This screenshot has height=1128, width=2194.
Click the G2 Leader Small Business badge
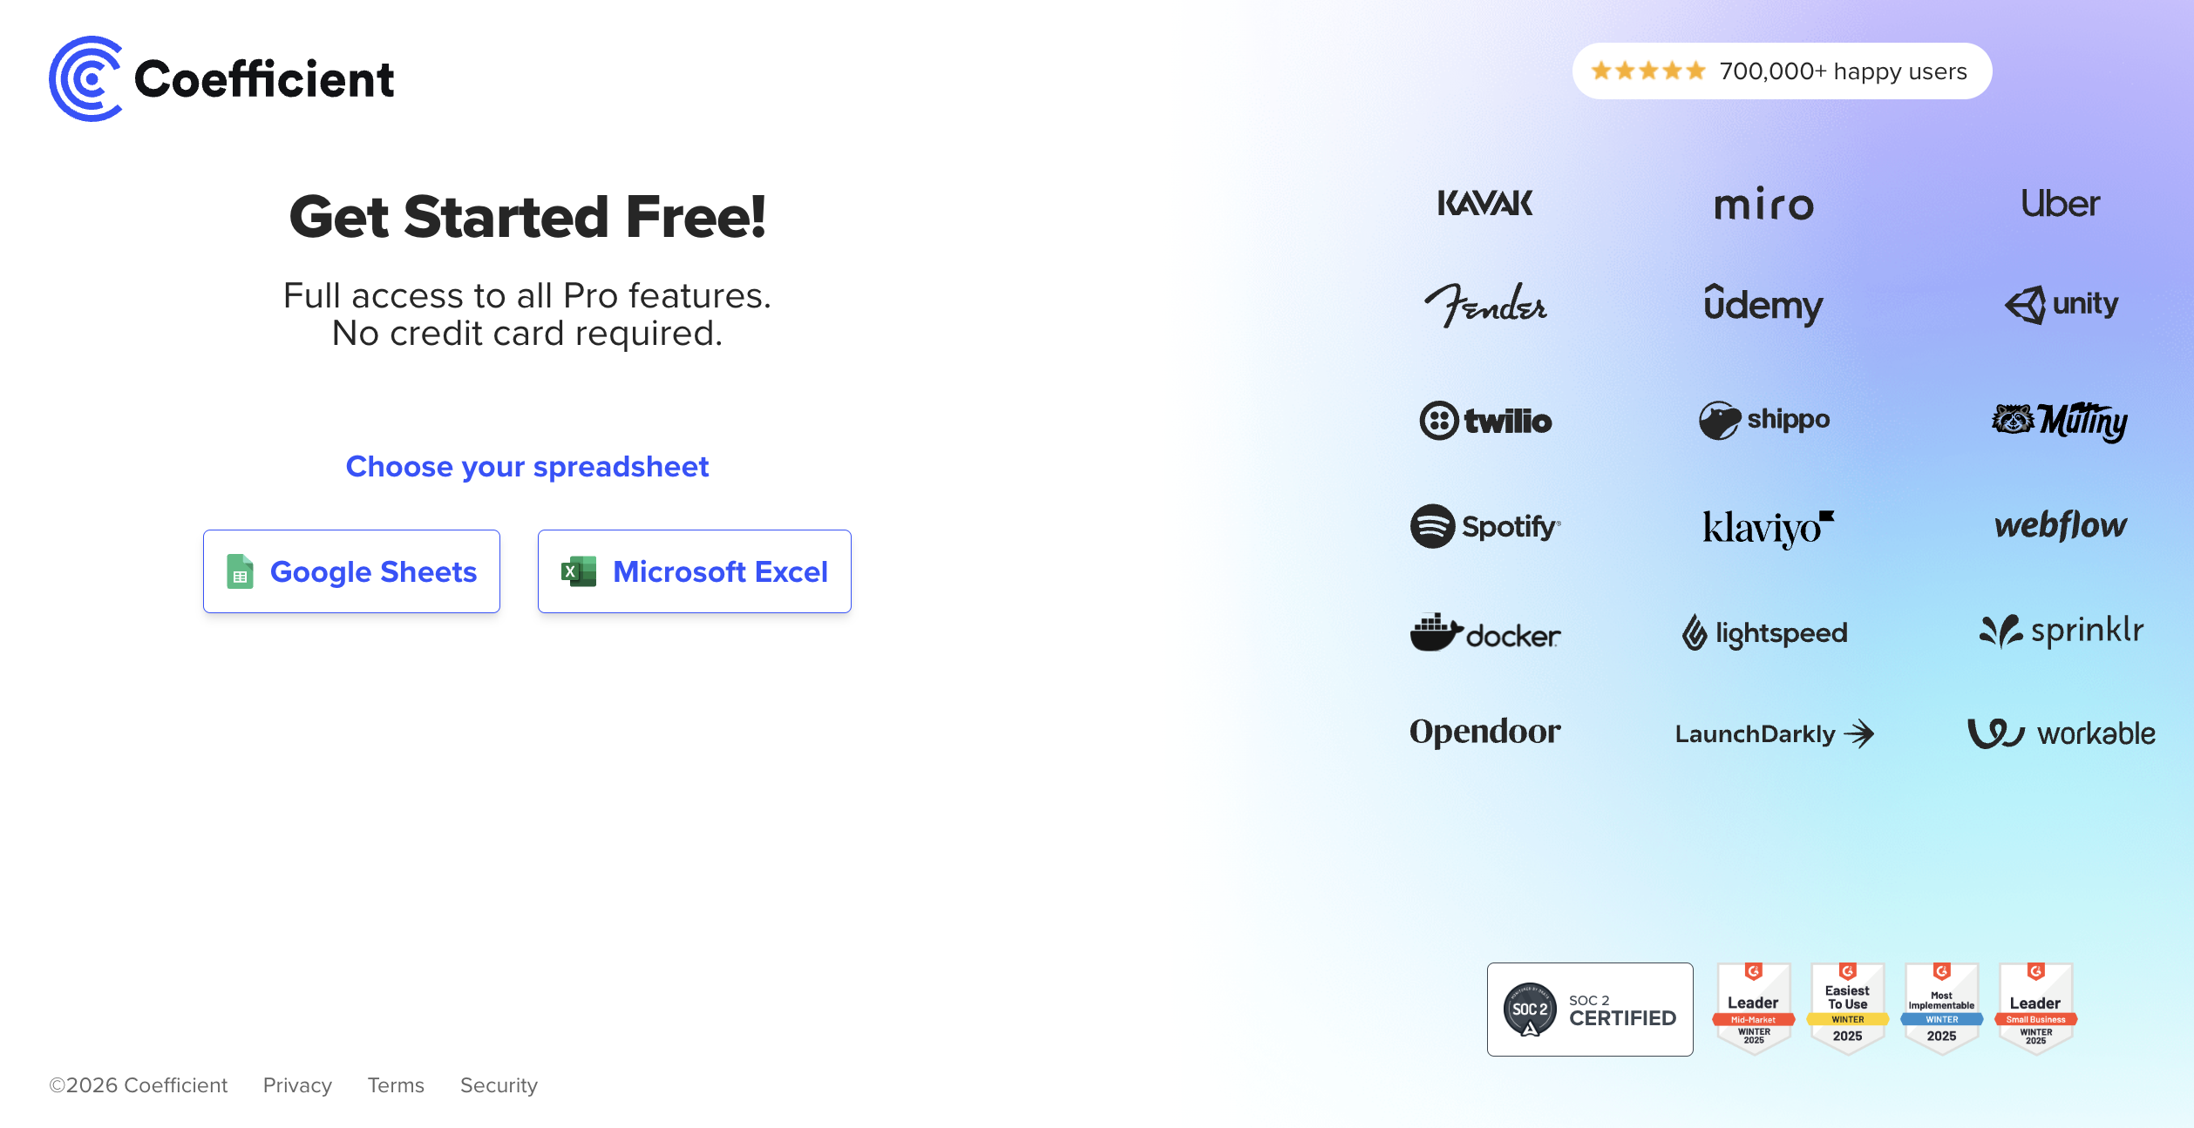tap(2035, 1009)
